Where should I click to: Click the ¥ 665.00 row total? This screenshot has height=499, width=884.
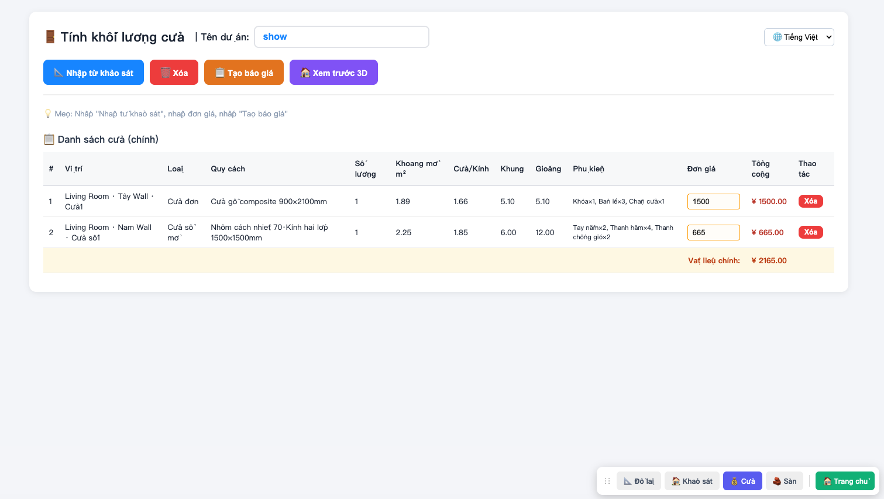(768, 232)
